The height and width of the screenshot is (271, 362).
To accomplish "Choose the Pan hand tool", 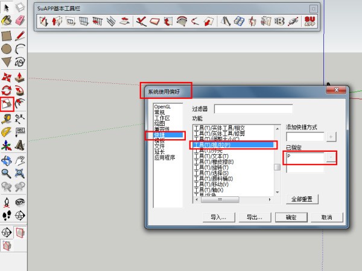I will (x=19, y=160).
